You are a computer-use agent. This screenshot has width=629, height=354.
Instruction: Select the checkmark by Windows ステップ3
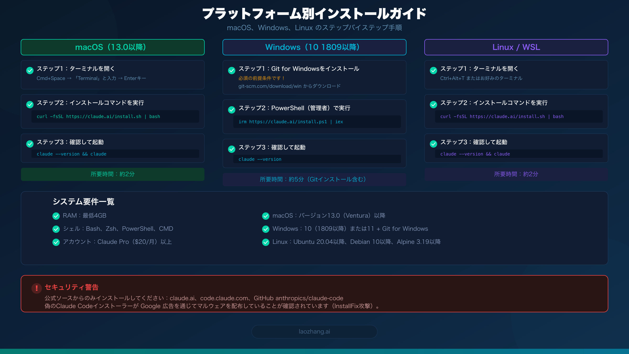tap(231, 149)
